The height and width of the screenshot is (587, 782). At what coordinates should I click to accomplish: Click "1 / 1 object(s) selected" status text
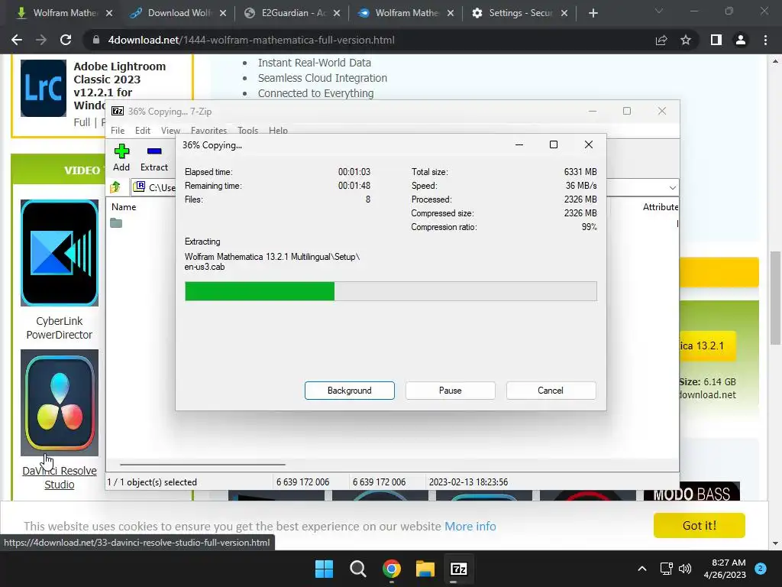pyautogui.click(x=152, y=482)
